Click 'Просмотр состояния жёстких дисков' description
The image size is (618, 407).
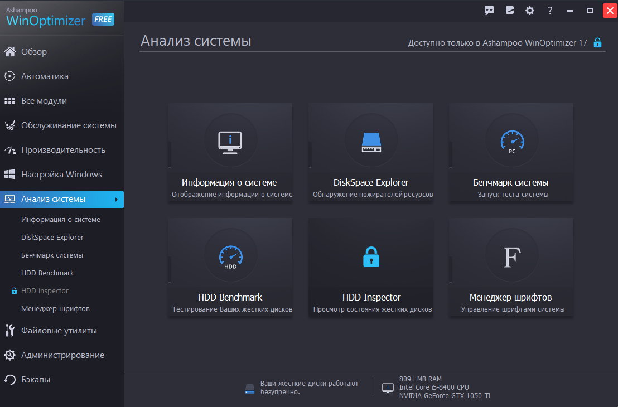373,309
